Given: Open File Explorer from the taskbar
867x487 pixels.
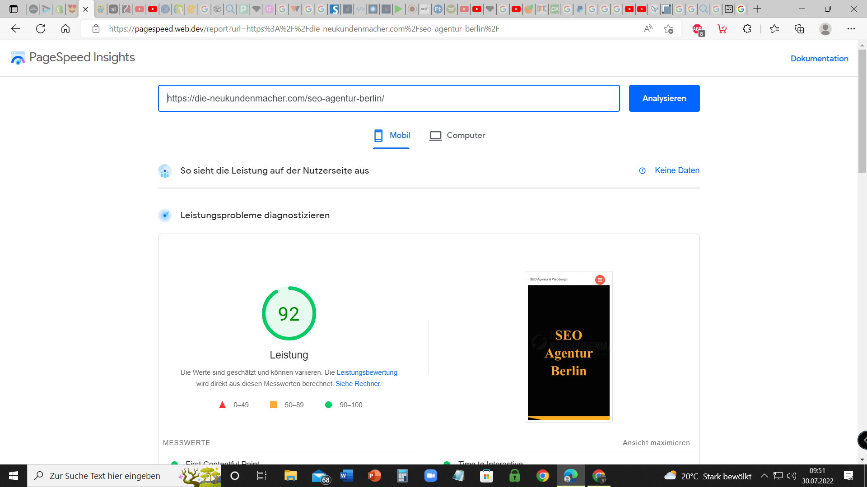Looking at the screenshot, I should 290,476.
